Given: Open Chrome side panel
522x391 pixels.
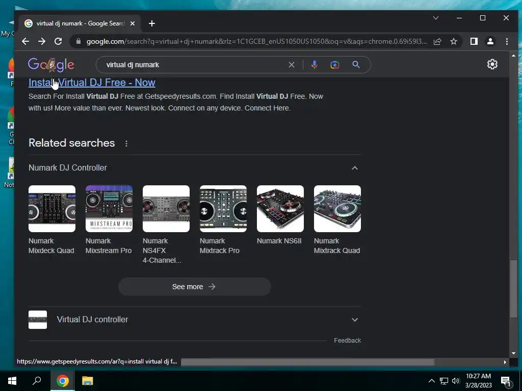Looking at the screenshot, I should click(474, 41).
